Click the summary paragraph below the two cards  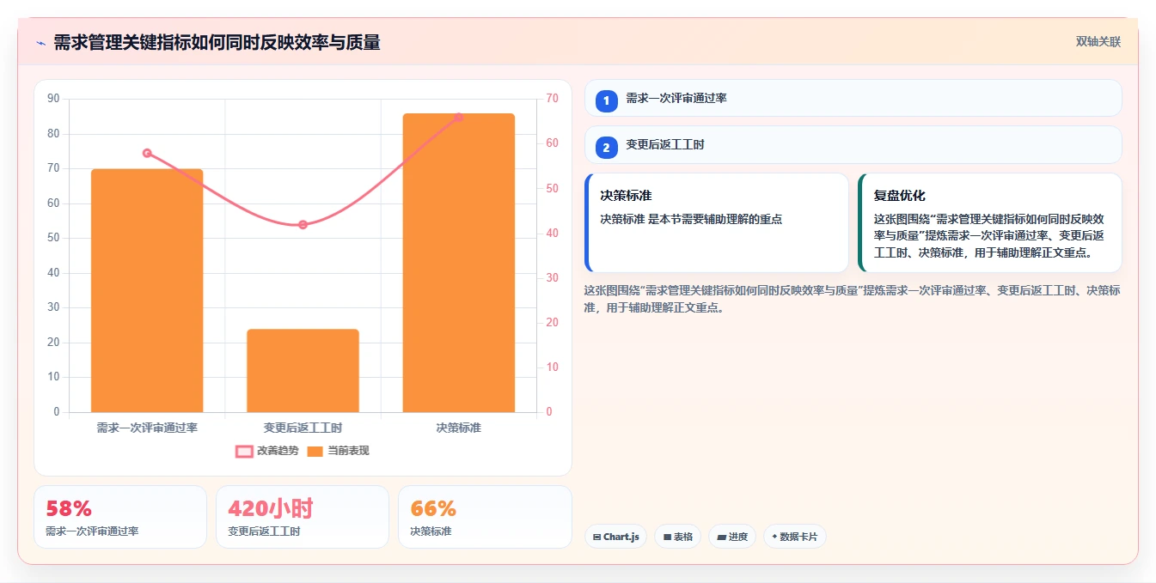pyautogui.click(x=852, y=299)
